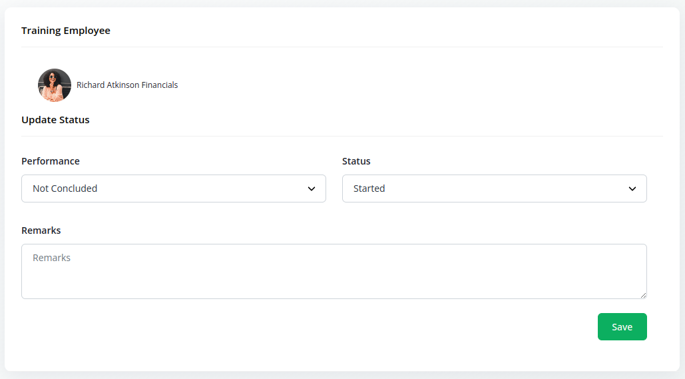This screenshot has width=685, height=379.
Task: Click the divider line below Training Employee
Action: coord(342,47)
